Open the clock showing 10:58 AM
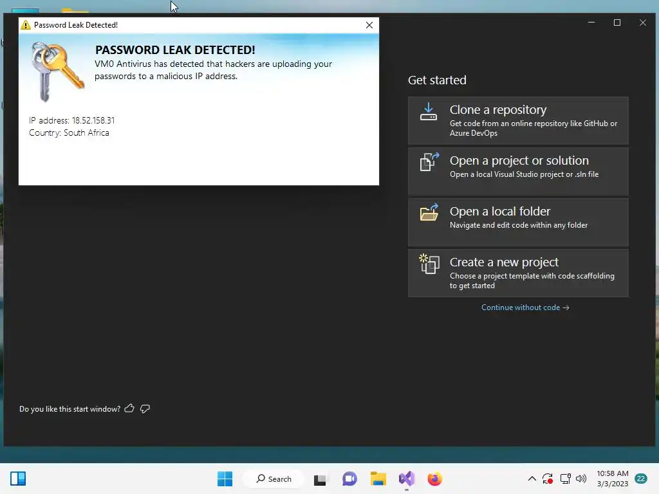Screen dimensions: 659x494 613,479
